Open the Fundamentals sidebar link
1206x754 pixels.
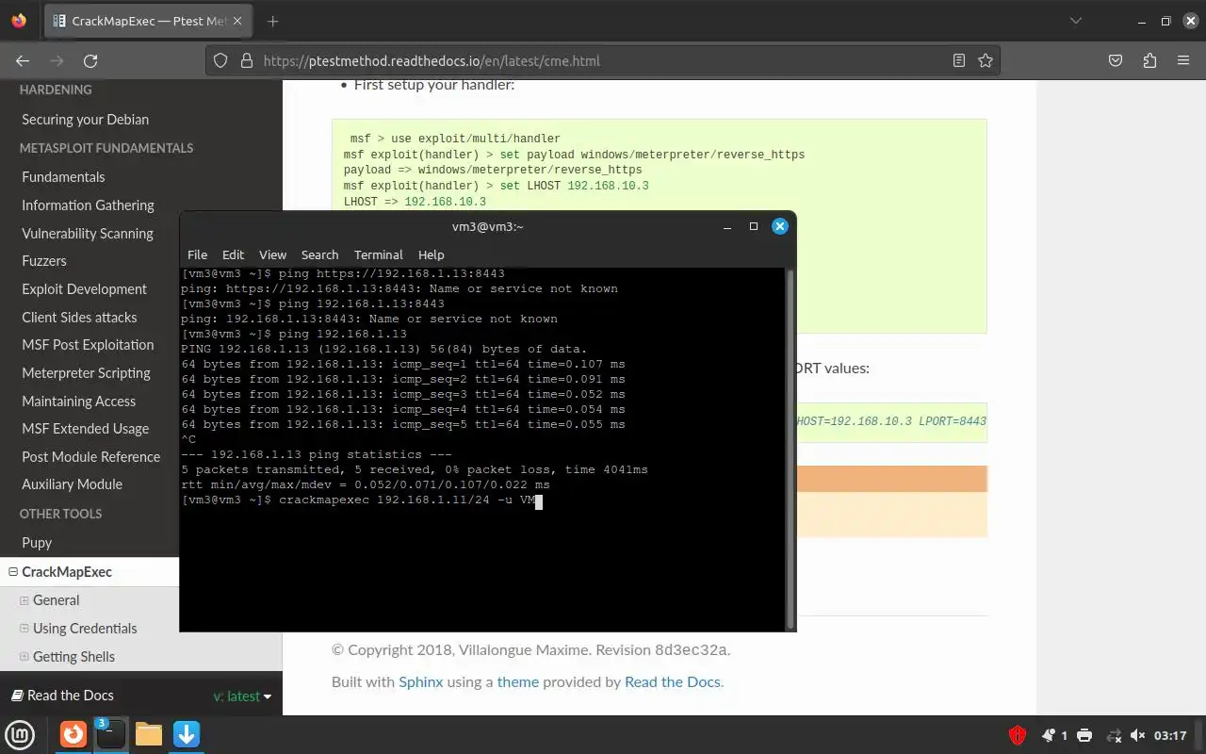click(63, 177)
